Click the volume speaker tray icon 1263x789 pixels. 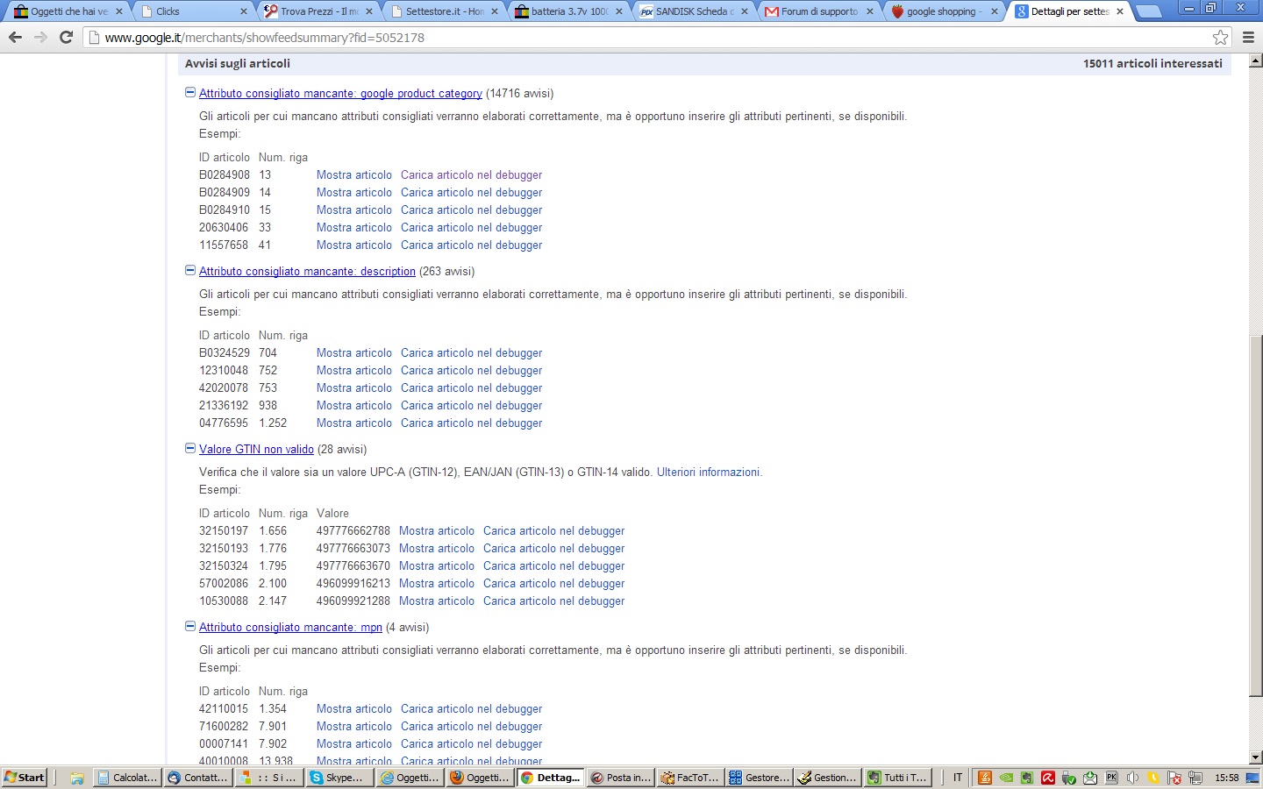coord(1132,778)
